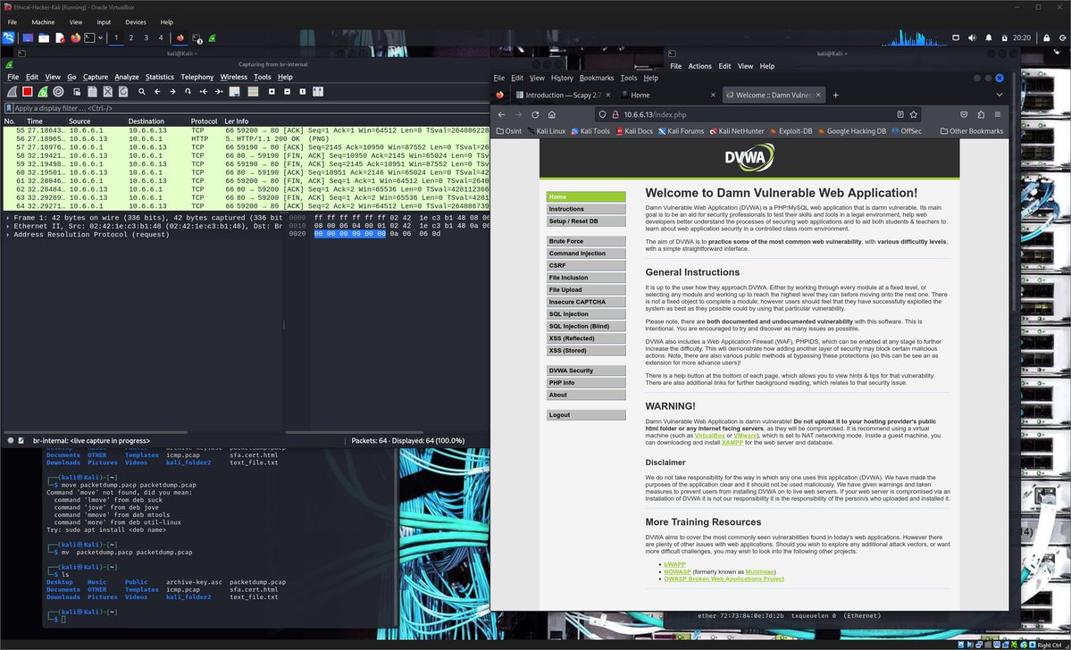Viewport: 1071px width, 650px height.
Task: Sort packet list by Protocol column
Action: coord(205,121)
